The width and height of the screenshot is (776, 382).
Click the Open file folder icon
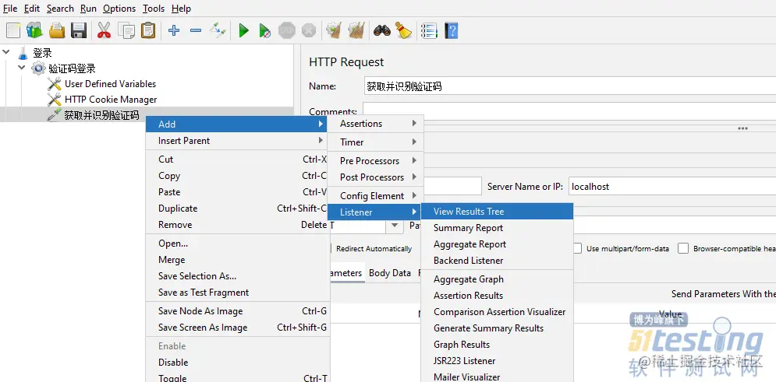[57, 30]
